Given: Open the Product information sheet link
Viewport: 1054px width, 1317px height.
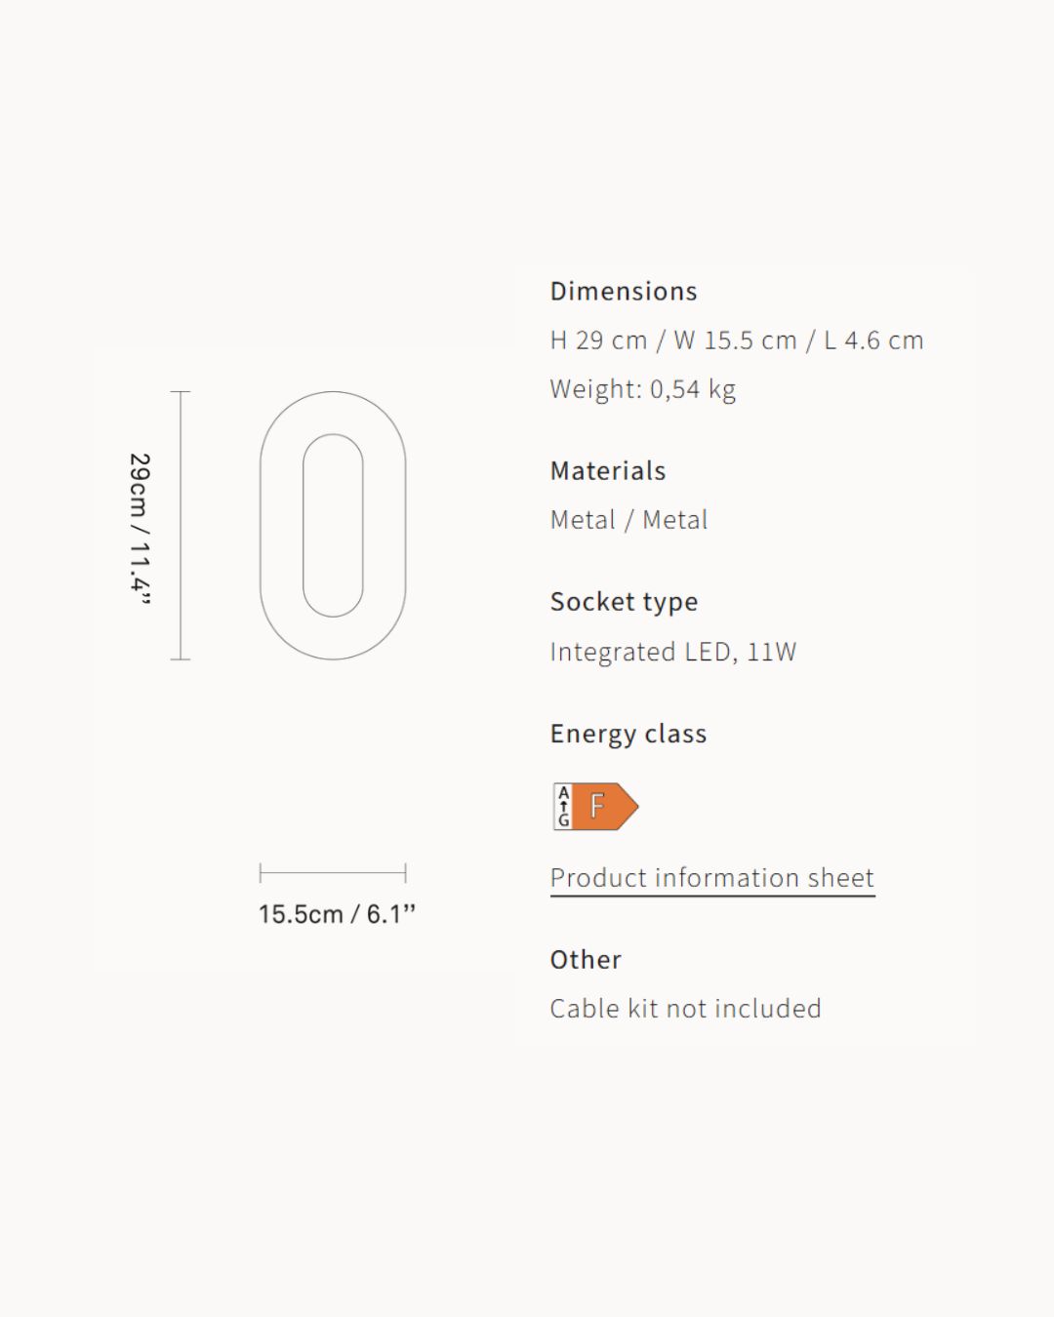Looking at the screenshot, I should (711, 878).
